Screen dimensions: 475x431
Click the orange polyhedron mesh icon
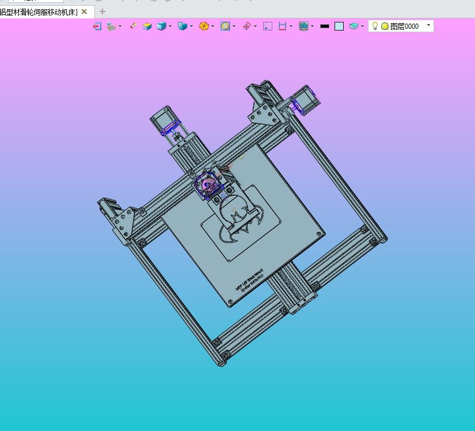(204, 27)
